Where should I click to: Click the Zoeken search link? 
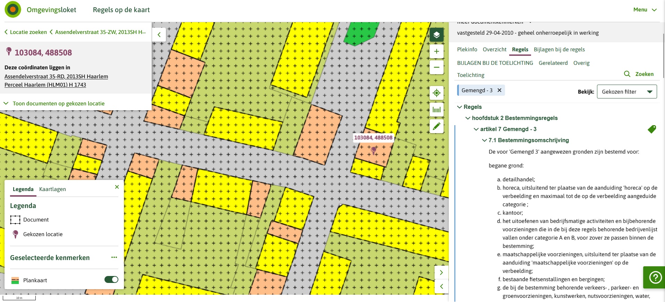click(644, 74)
